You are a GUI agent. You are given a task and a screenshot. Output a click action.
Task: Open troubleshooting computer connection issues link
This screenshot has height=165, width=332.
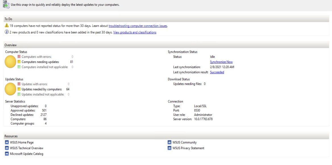tap(138, 26)
